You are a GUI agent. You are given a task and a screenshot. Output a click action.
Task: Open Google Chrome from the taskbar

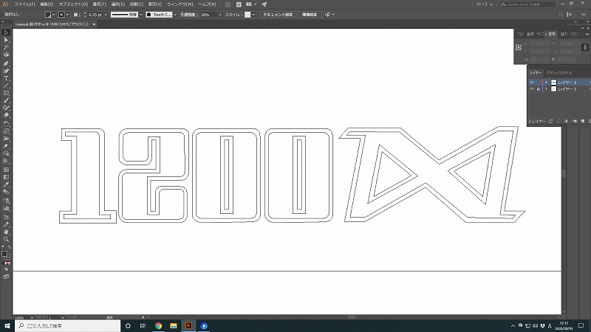click(x=158, y=326)
